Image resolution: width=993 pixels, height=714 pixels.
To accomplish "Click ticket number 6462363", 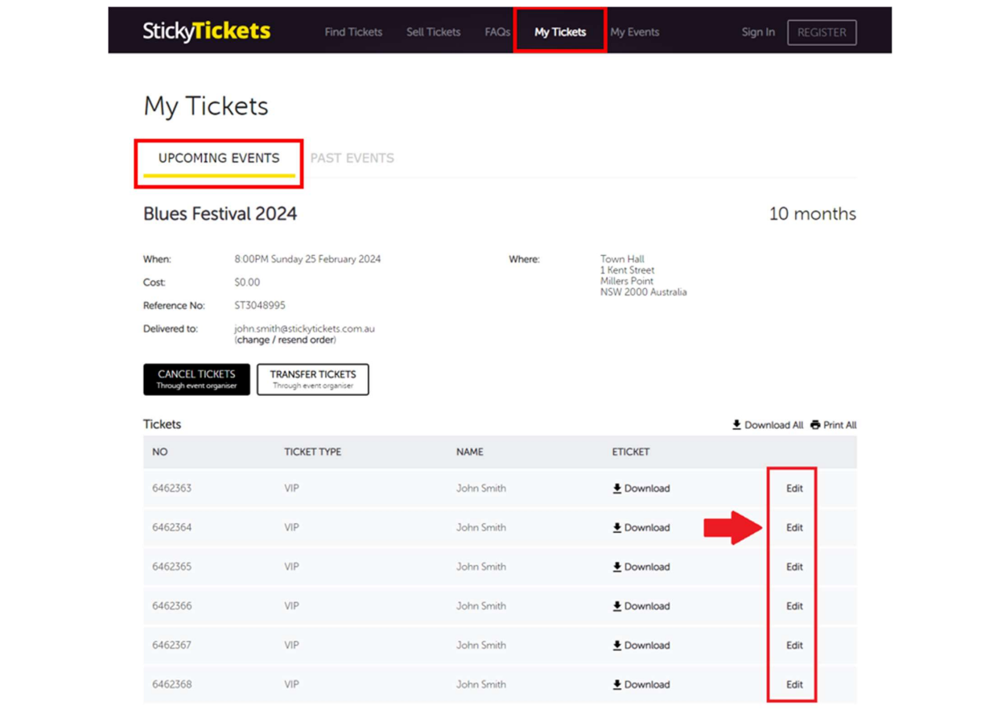I will 172,489.
